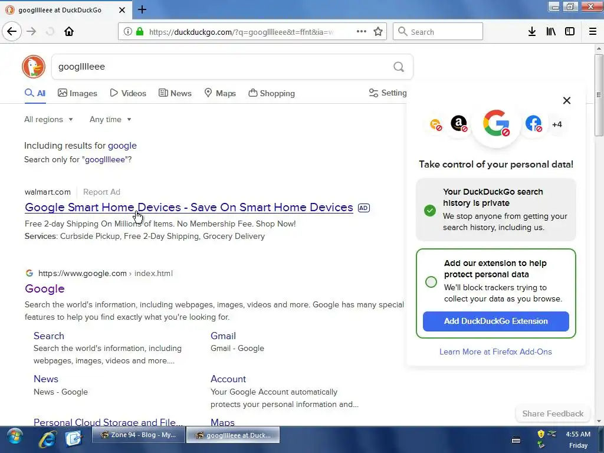Viewport: 604px width, 453px height.
Task: Click the Firefox Search box in toolbar
Action: (x=438, y=32)
